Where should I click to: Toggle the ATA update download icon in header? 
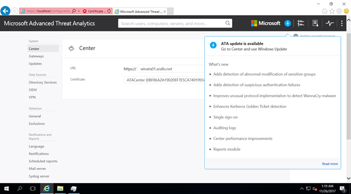288,23
